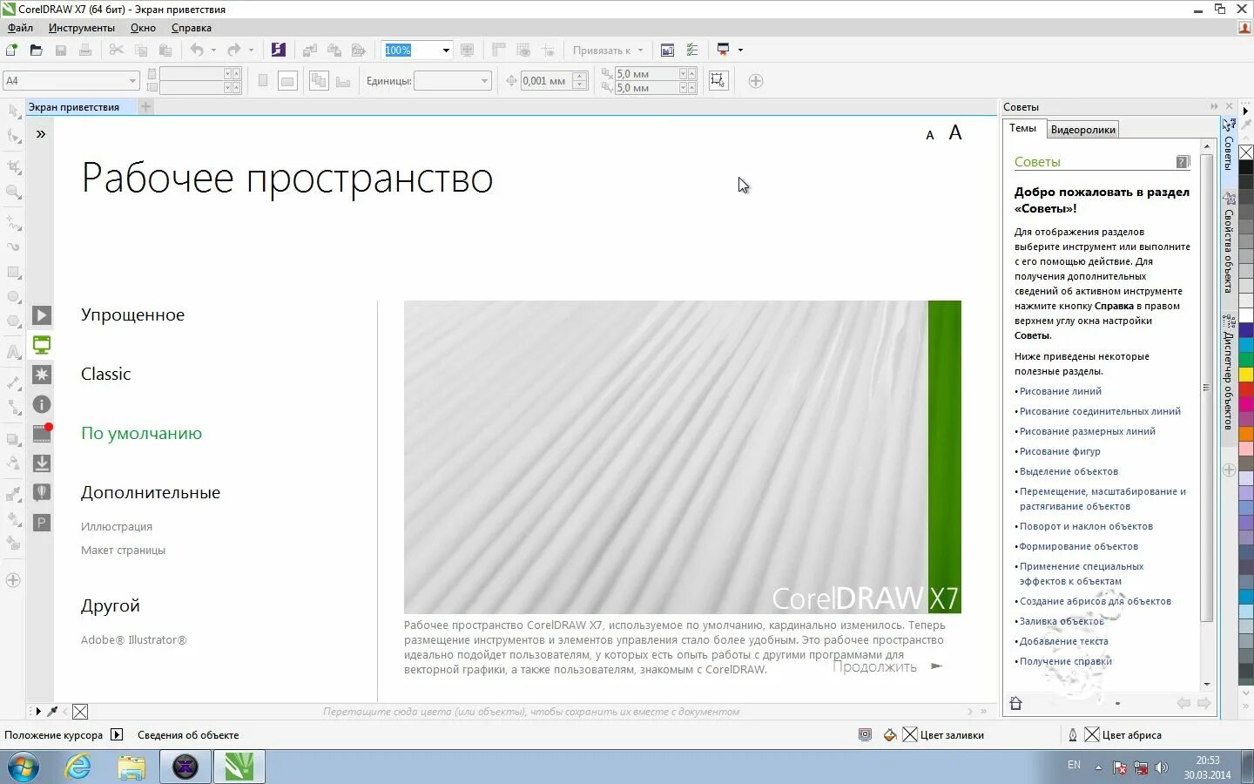Expand the welcome sidebar double chevron
The width and height of the screenshot is (1254, 784).
pos(41,134)
